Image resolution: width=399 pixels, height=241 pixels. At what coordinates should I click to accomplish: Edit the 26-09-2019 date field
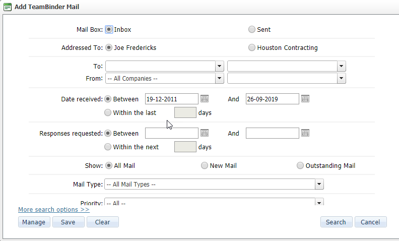(272, 99)
